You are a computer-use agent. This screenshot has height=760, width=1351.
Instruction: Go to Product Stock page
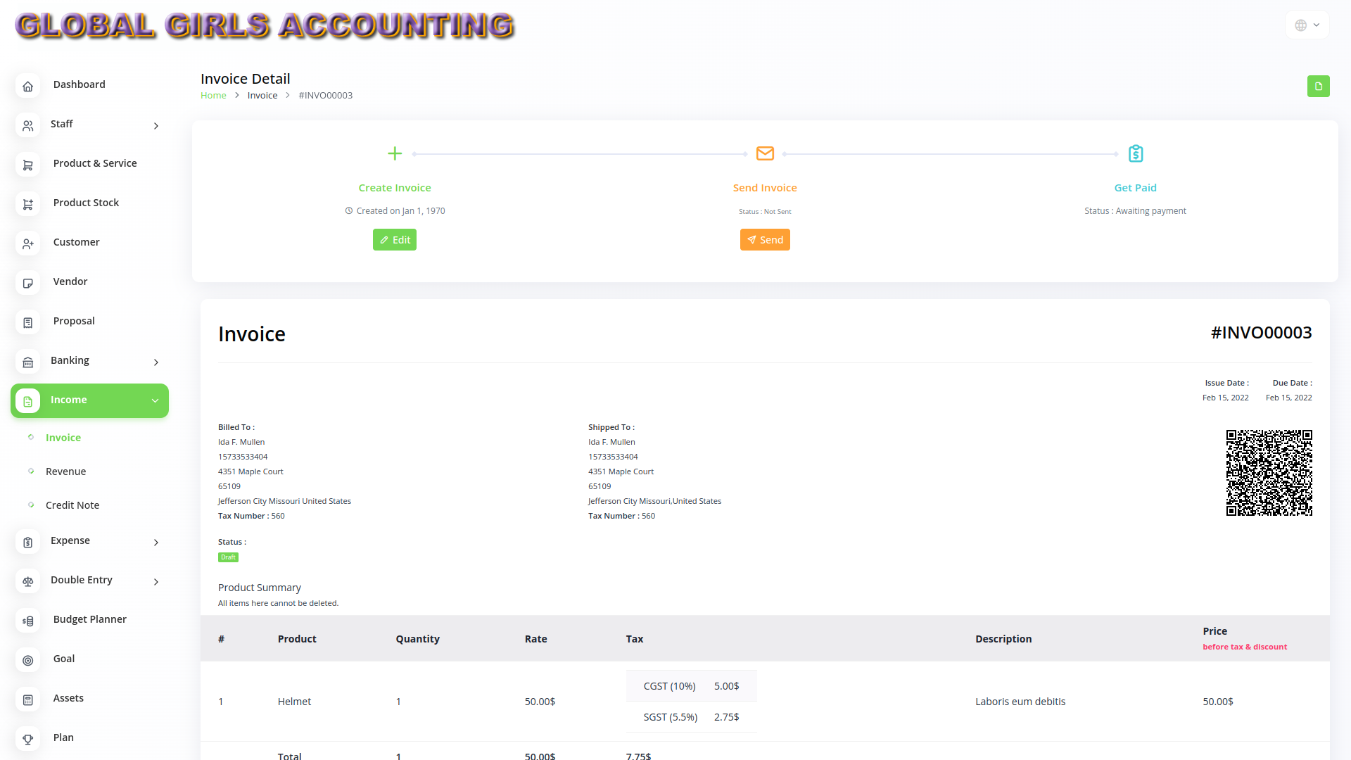point(86,203)
